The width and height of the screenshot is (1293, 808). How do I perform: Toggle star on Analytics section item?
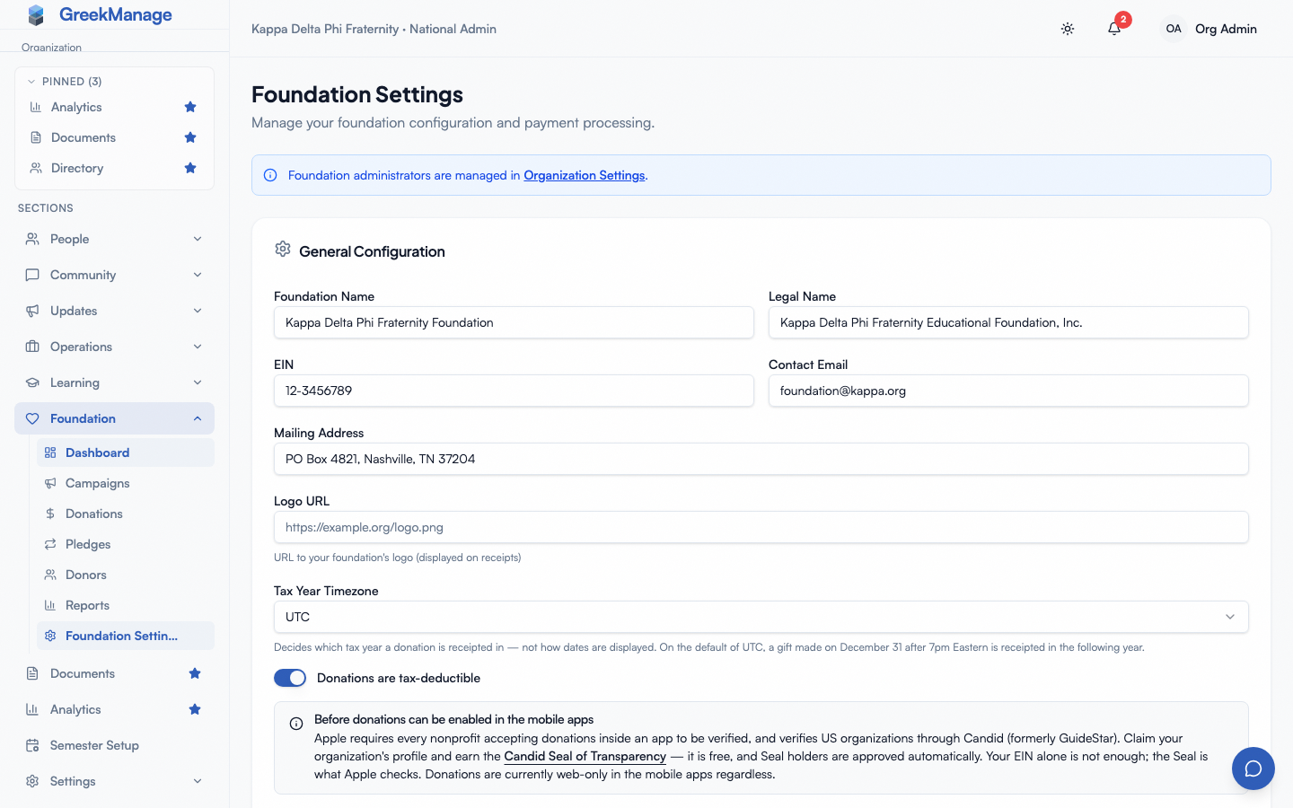point(195,709)
